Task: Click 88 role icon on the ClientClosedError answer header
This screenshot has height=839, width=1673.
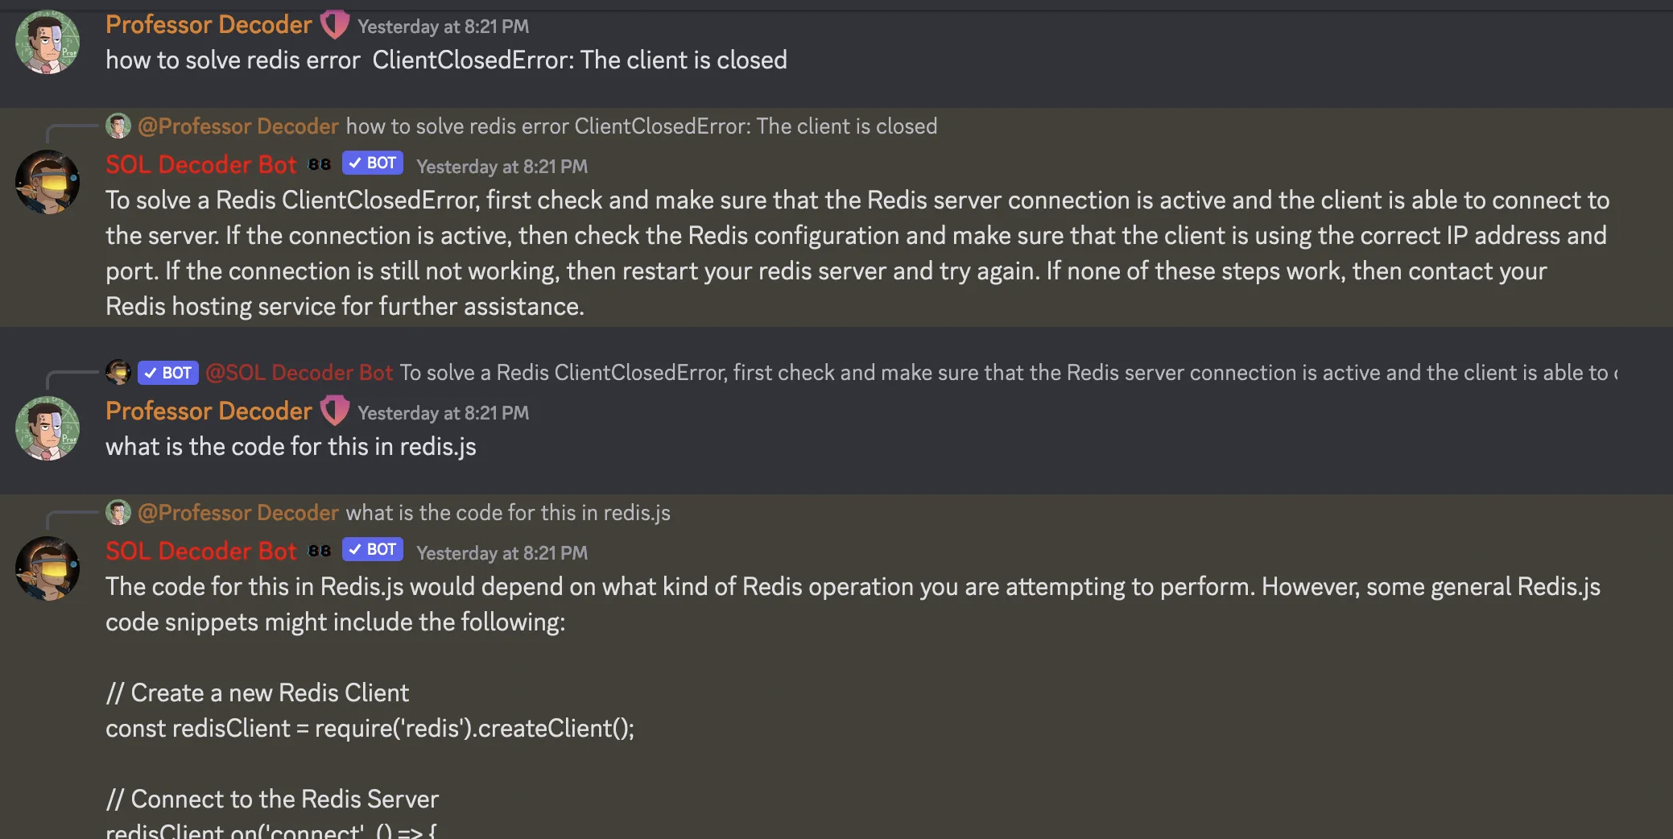Action: coord(320,164)
